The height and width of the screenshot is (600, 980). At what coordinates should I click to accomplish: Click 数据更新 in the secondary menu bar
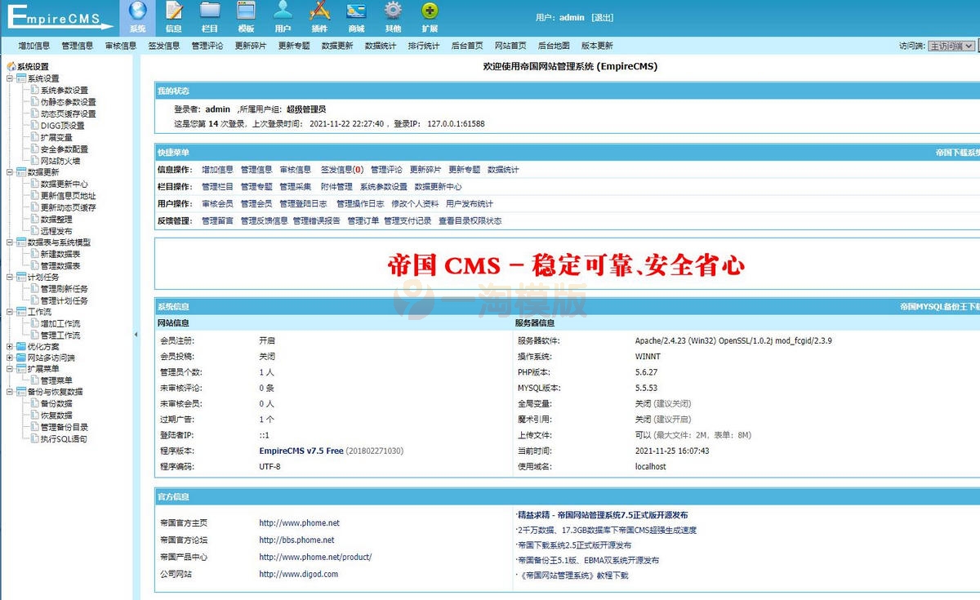click(x=337, y=46)
